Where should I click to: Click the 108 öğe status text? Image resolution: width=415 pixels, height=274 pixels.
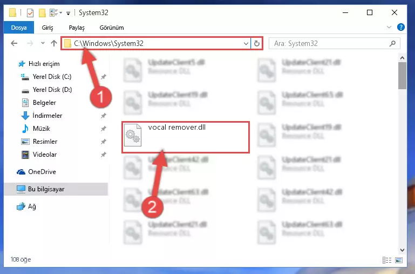point(21,259)
